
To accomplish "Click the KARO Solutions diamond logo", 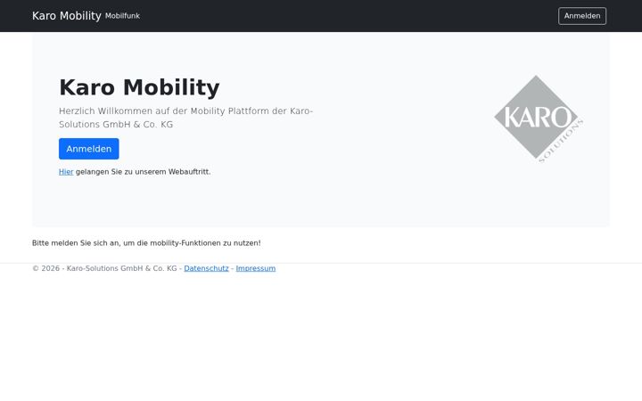I will click(x=539, y=119).
